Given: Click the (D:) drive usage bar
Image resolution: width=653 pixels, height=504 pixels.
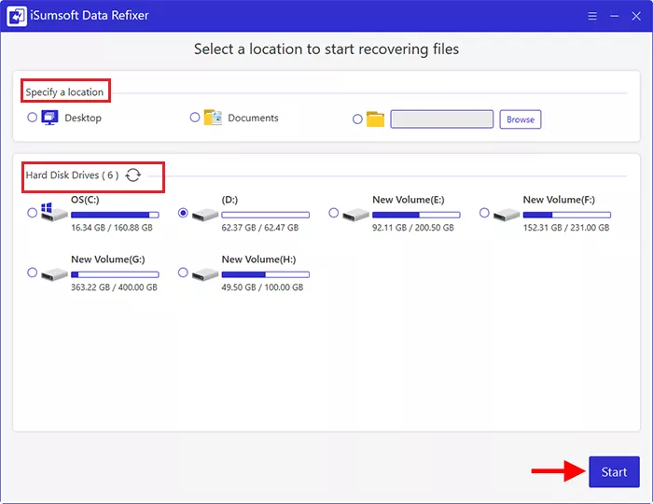Looking at the screenshot, I should tap(265, 215).
